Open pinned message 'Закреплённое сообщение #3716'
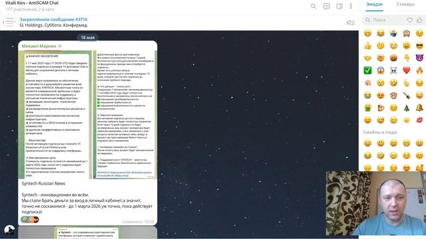426x239 pixels. [x=53, y=19]
